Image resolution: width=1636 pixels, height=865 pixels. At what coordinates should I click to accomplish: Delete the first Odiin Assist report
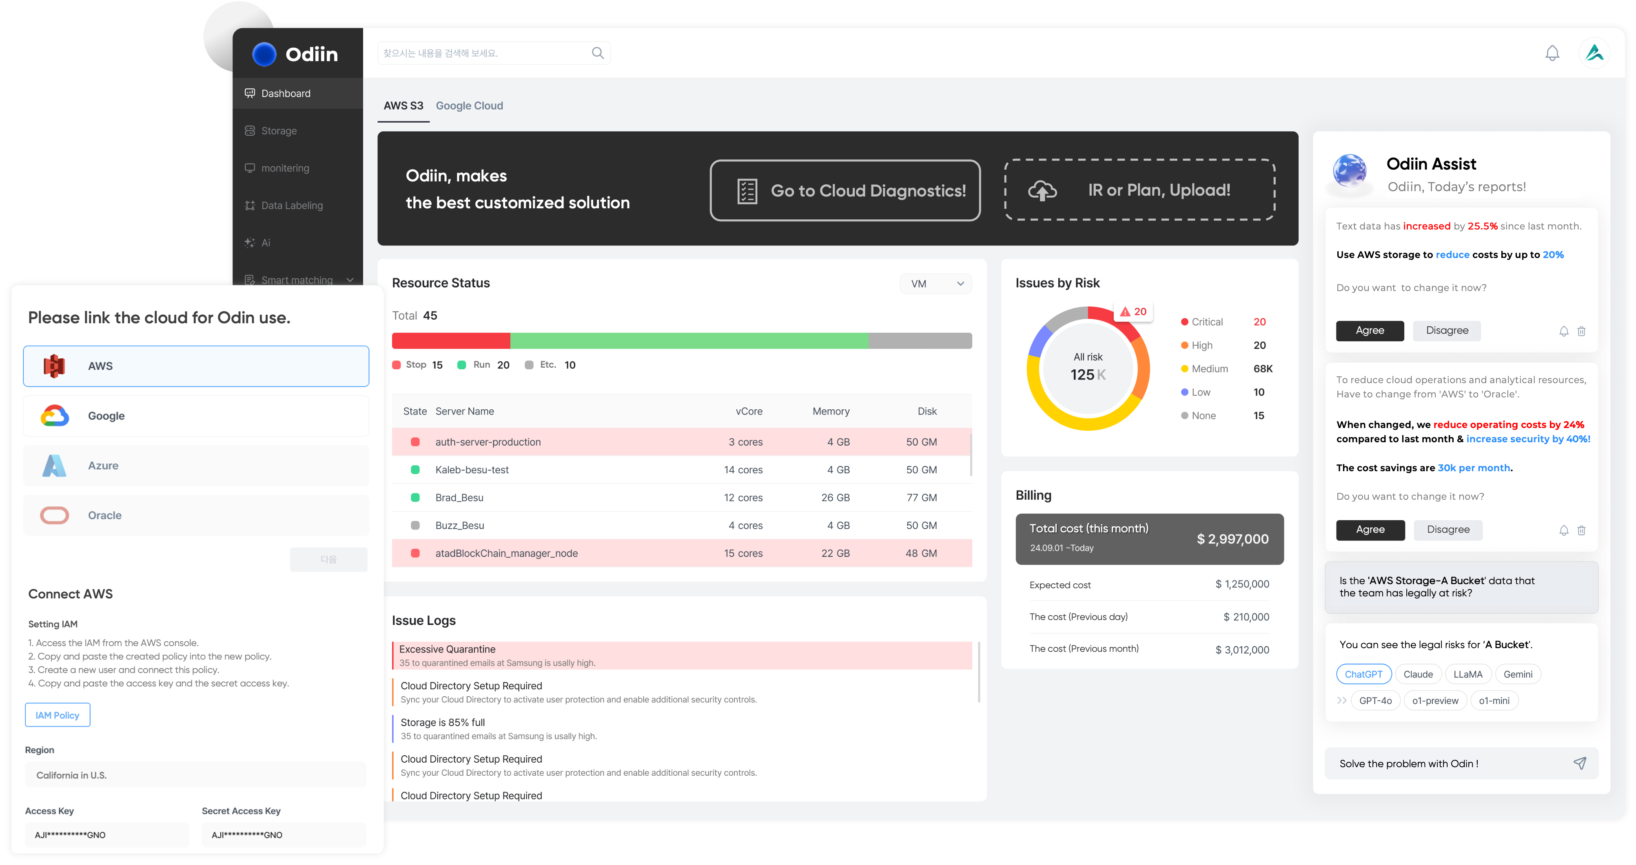click(1581, 331)
